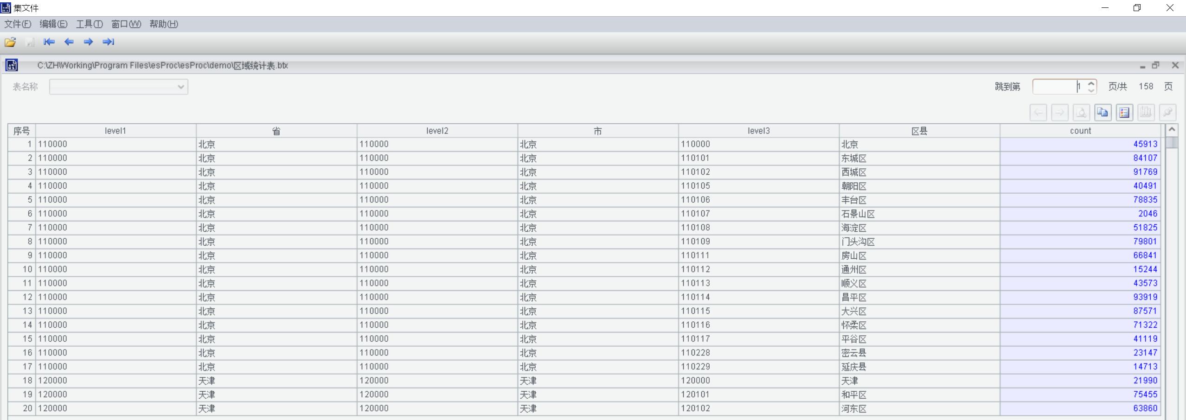Click the 市 column header

pyautogui.click(x=598, y=131)
